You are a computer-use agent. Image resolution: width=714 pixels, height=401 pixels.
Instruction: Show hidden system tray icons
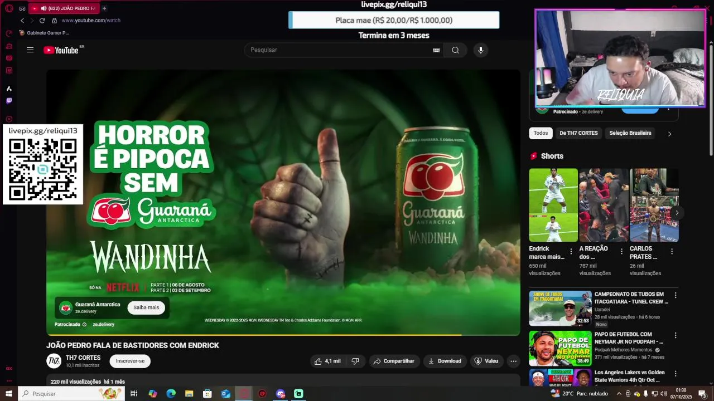tap(619, 394)
